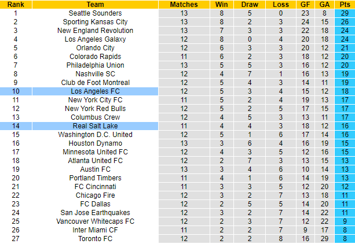Open the Real Salt Lake team entry
355x244 pixels.
95,126
